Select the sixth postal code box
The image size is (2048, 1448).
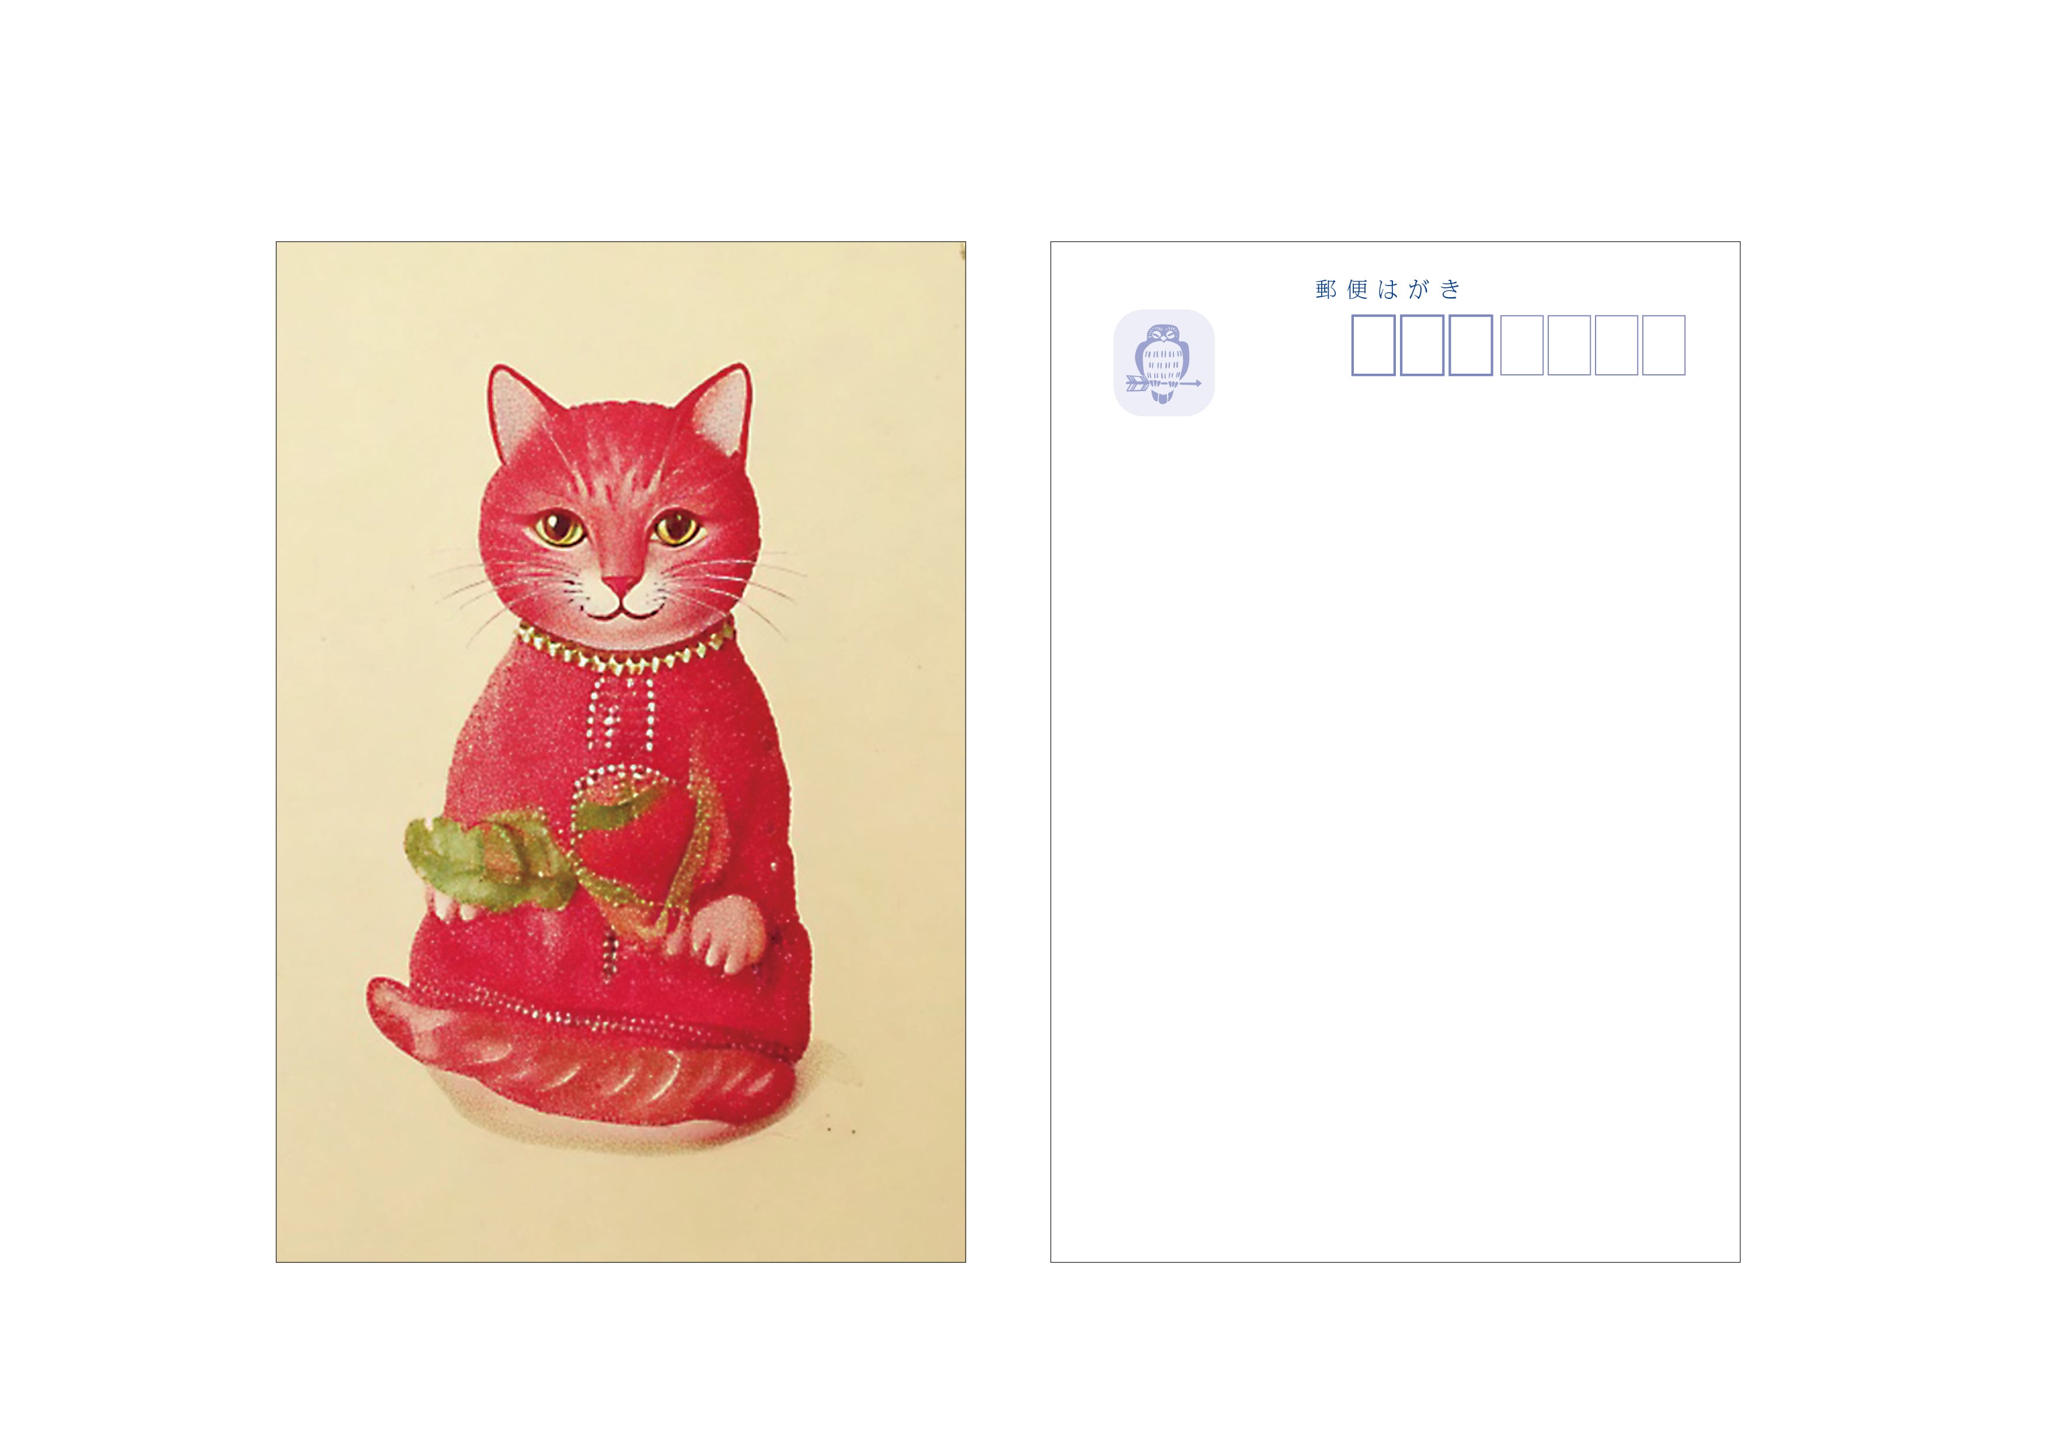pyautogui.click(x=1617, y=345)
